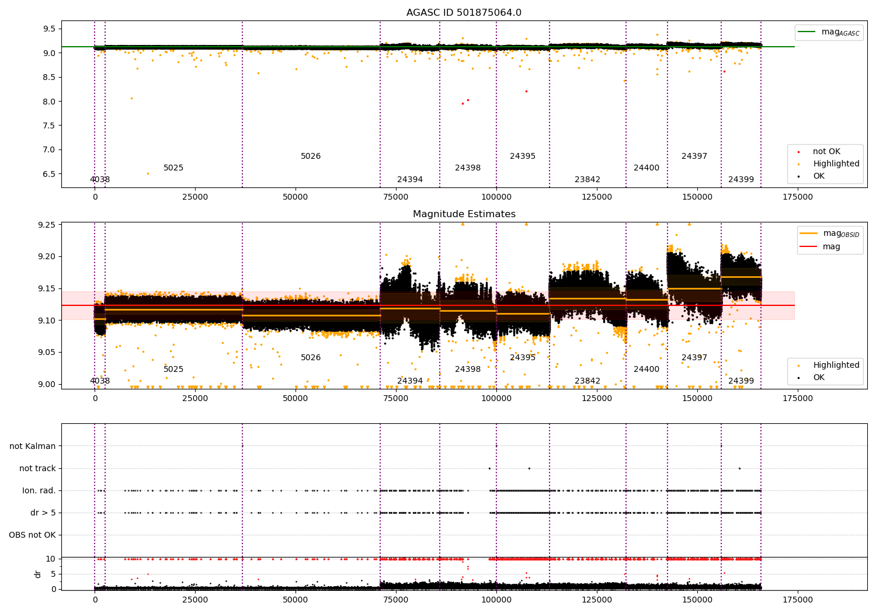This screenshot has width=876, height=613.
Task: Click obsid label 23842 in Magnitude Estimates plot
Action: [588, 381]
